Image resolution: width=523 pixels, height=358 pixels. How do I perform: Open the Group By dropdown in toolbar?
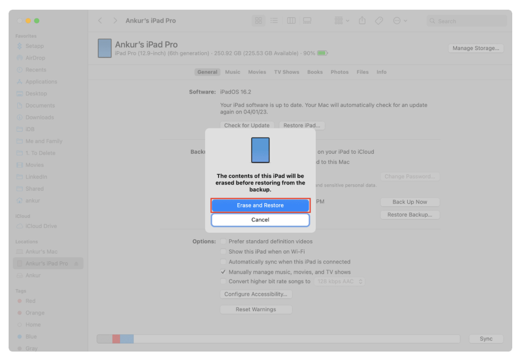pos(342,20)
